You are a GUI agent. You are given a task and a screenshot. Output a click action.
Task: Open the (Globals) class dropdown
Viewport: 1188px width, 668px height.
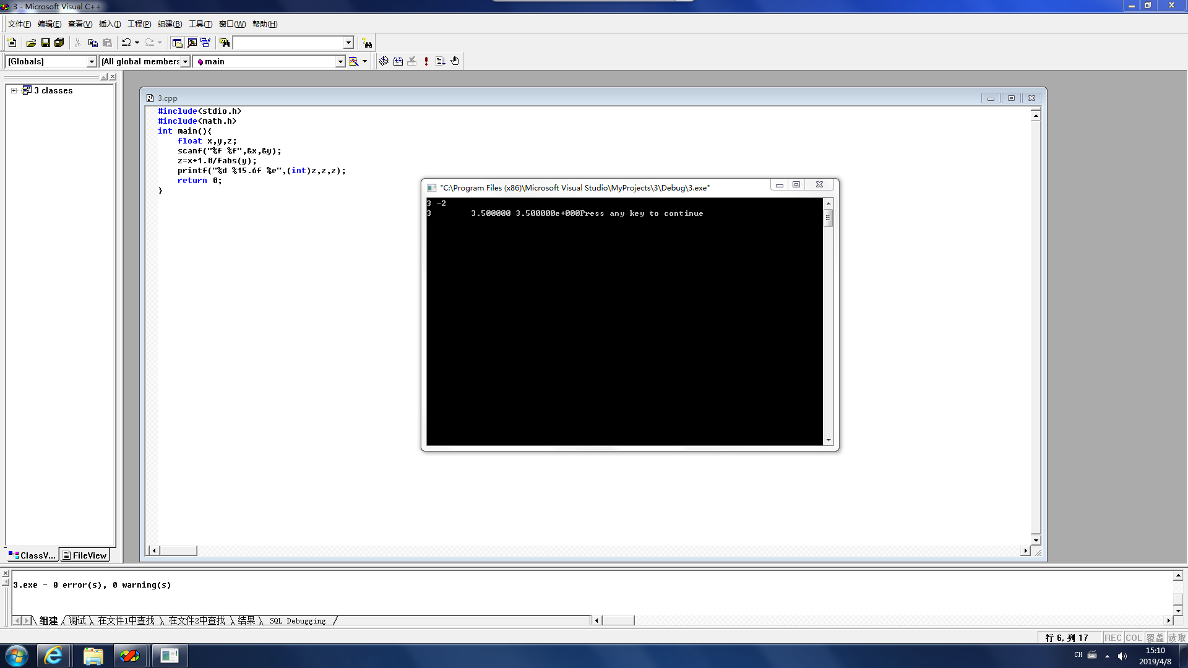coord(92,61)
